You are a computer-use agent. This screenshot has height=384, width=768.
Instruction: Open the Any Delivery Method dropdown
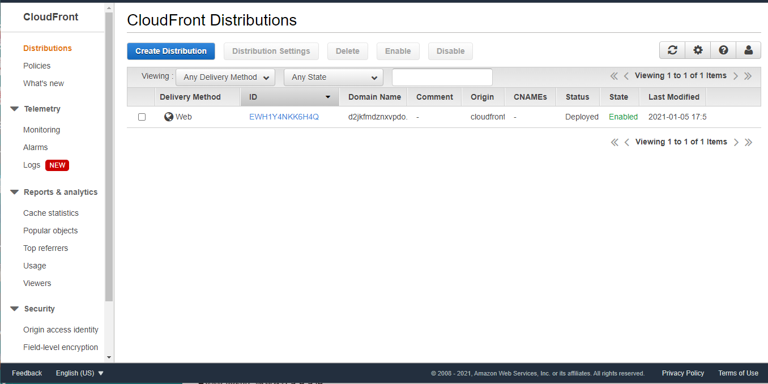[225, 77]
